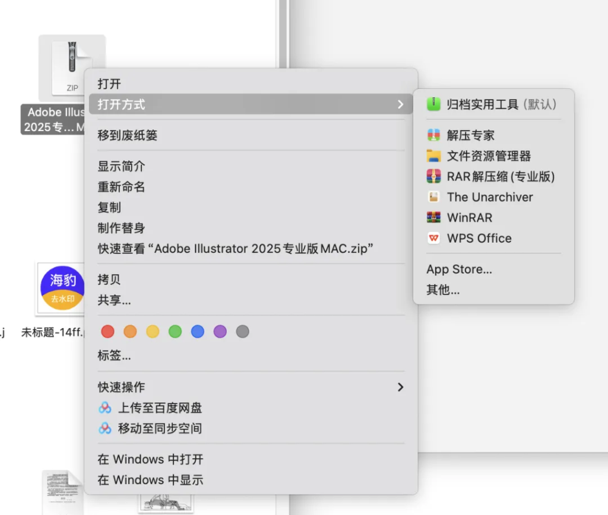608x515 pixels.
Task: Choose 移动至同步空间 menu entry
Action: tap(251, 428)
